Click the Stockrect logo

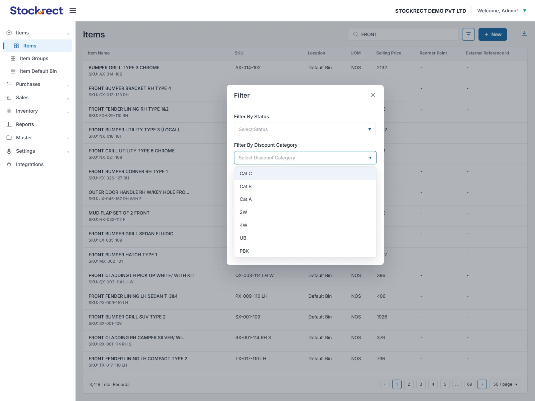36,11
